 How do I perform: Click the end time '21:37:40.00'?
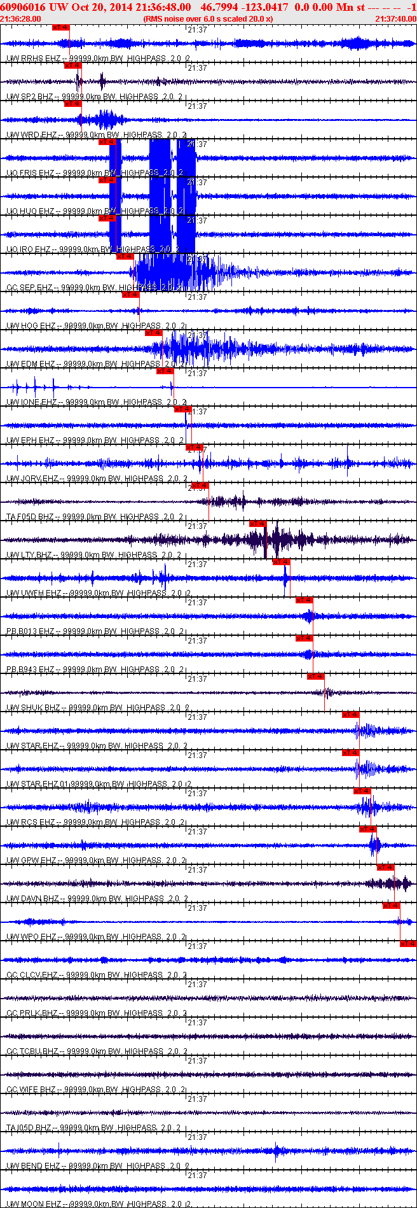pyautogui.click(x=396, y=19)
